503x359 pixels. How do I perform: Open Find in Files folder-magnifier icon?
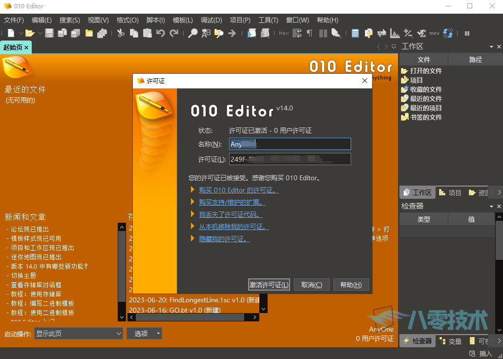pos(219,33)
